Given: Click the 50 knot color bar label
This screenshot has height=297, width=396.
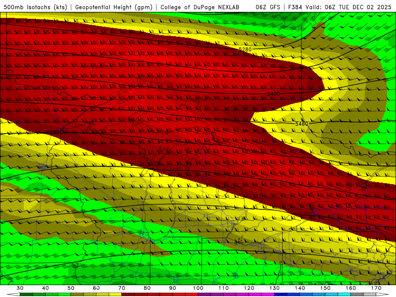Looking at the screenshot, I should point(71,288).
